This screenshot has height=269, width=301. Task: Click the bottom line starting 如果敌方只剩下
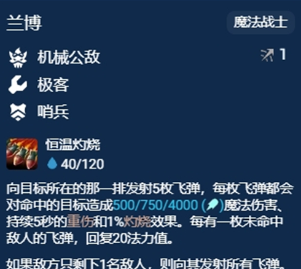(x=146, y=263)
